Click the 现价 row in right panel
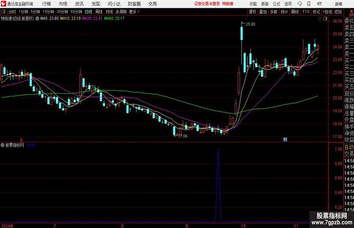The image size is (354, 228). point(349,94)
